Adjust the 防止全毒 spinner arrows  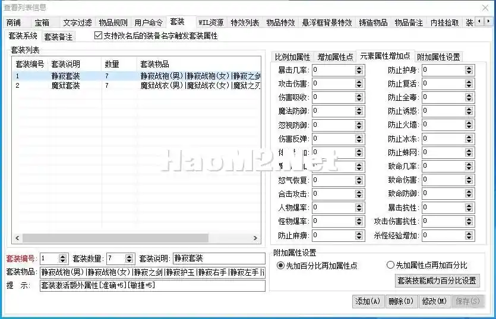pyautogui.click(x=469, y=97)
